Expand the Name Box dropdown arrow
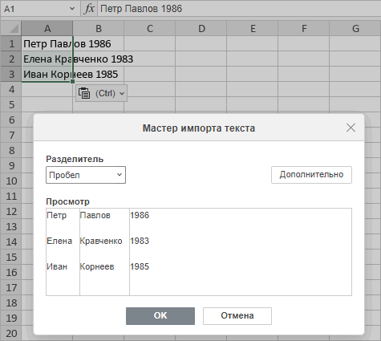The height and width of the screenshot is (341, 381). point(72,9)
